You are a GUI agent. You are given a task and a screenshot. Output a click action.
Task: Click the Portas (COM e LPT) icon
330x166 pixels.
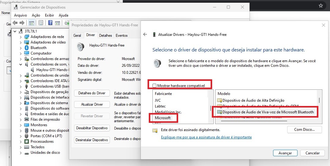[x=27, y=136]
